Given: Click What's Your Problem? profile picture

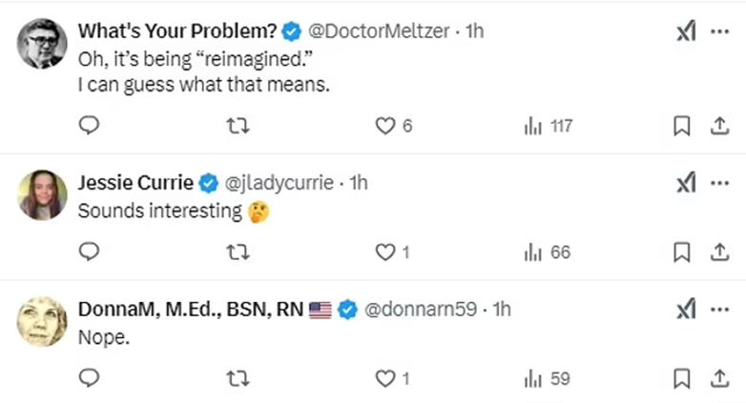Looking at the screenshot, I should [42, 44].
